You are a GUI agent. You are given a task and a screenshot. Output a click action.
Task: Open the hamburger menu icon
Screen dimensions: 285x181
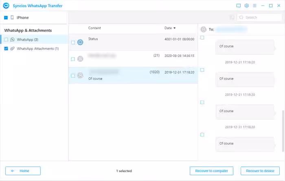(254, 6)
